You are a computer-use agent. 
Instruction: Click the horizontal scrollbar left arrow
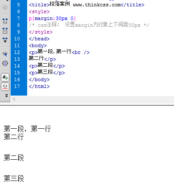tap(14, 99)
